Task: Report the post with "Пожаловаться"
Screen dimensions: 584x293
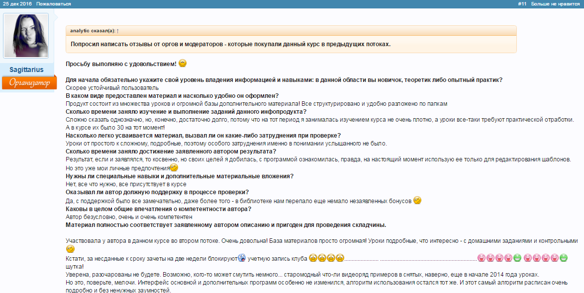Action: pyautogui.click(x=54, y=3)
